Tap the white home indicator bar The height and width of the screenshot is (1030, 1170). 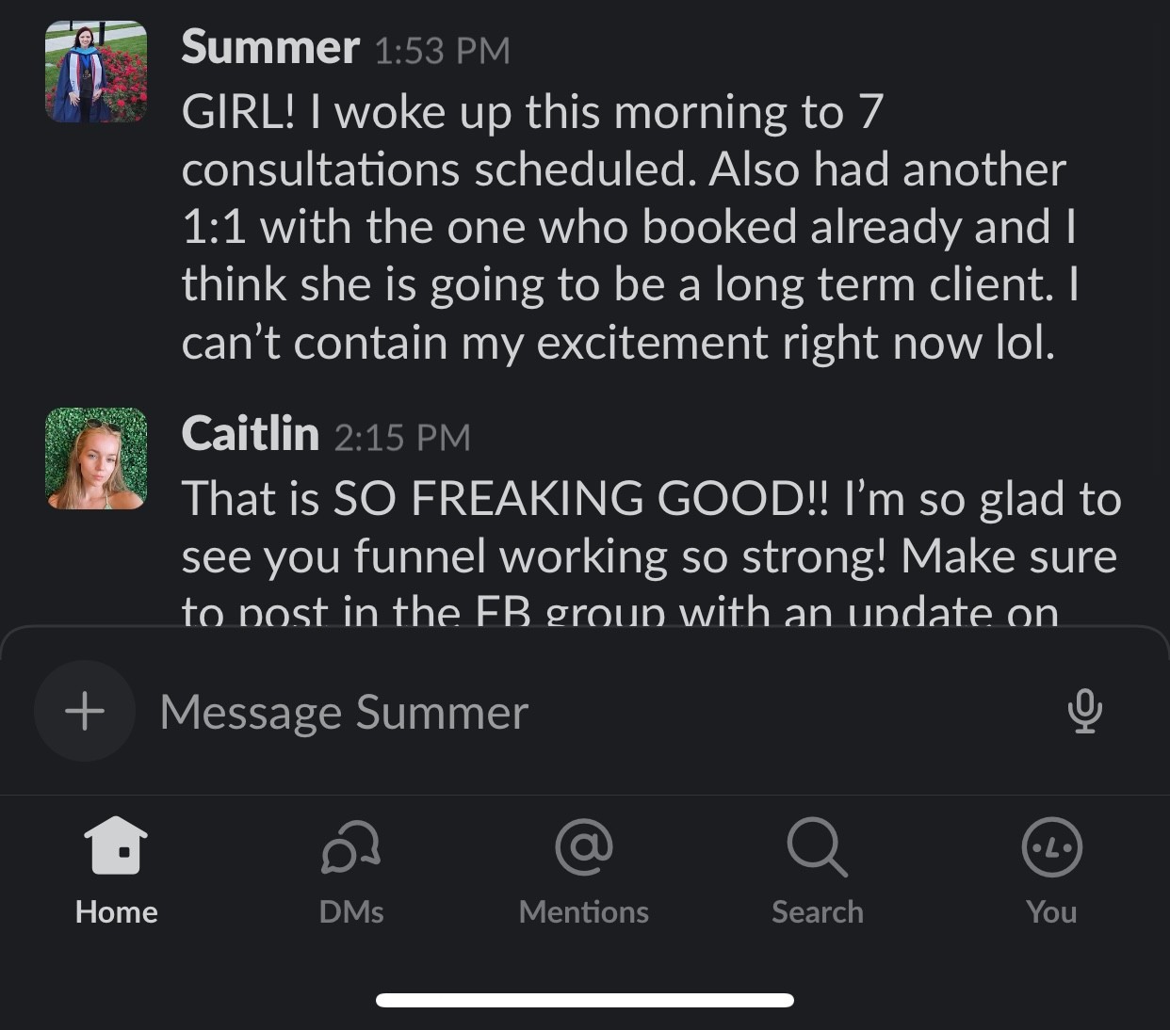[x=584, y=1000]
